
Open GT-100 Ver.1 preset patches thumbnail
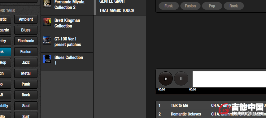click(47, 40)
